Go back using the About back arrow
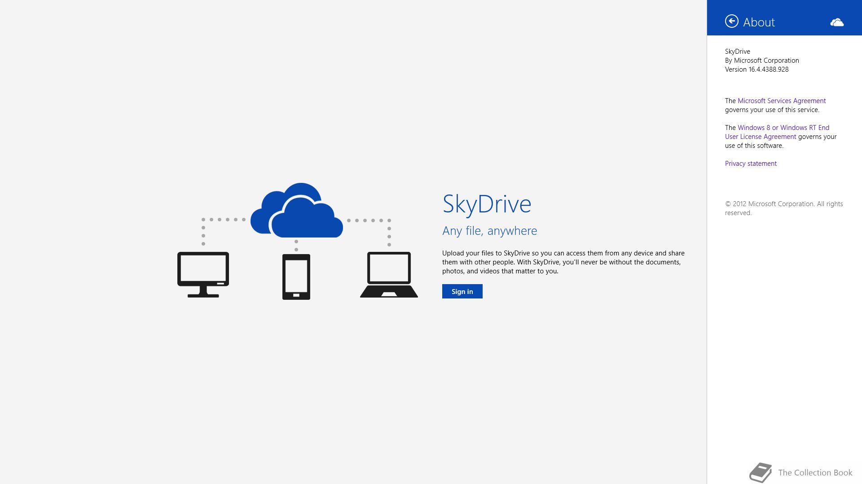Viewport: 862px width, 484px height. 731,22
